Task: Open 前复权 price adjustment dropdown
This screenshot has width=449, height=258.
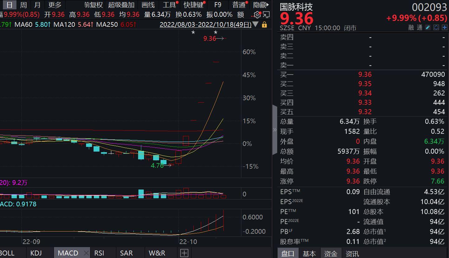Action: pos(93,5)
